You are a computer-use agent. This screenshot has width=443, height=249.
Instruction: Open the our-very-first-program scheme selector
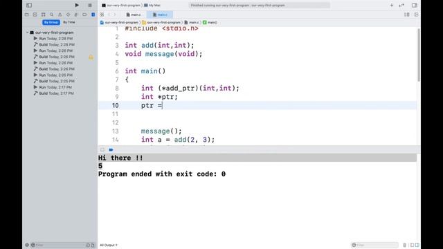tap(120, 6)
